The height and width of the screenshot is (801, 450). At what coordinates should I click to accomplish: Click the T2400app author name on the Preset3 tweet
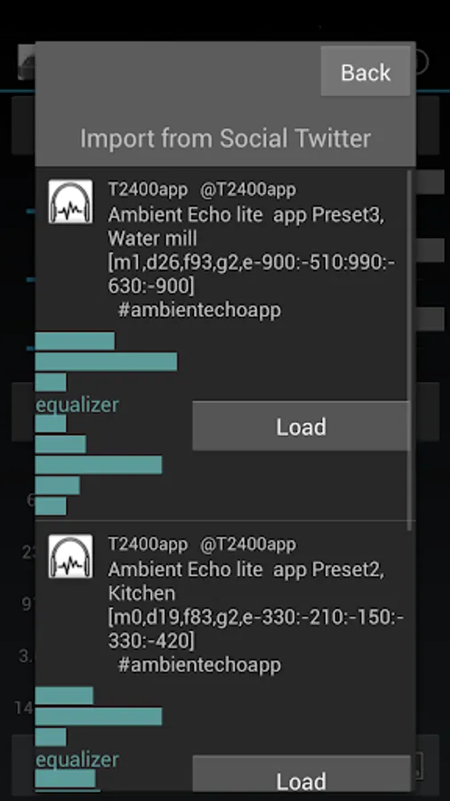(x=148, y=190)
